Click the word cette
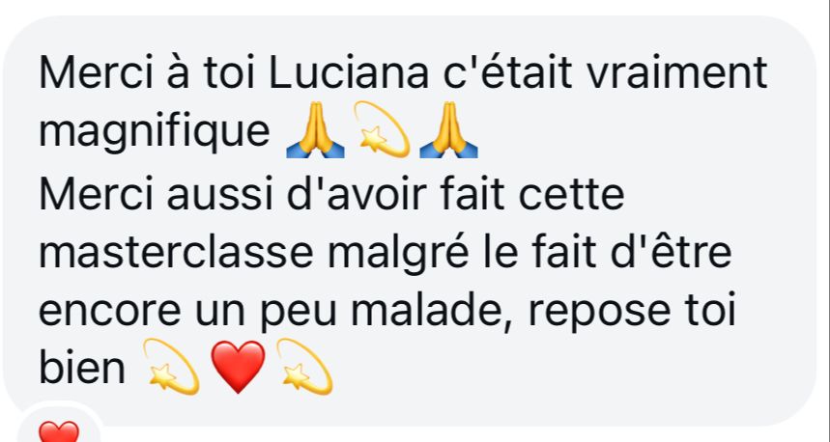 pos(572,195)
